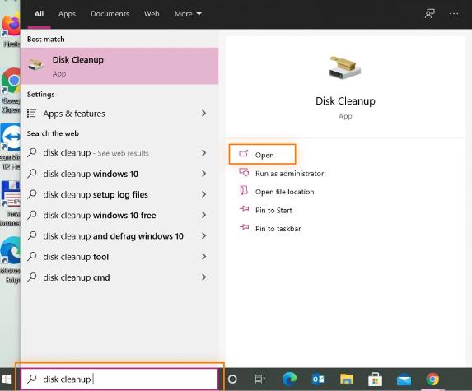Expand arrow for 'disk cleanup cmd'
The height and width of the screenshot is (391, 472).
(x=203, y=277)
